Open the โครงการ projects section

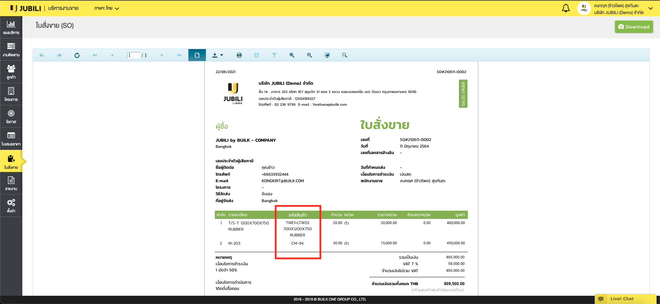tap(11, 94)
